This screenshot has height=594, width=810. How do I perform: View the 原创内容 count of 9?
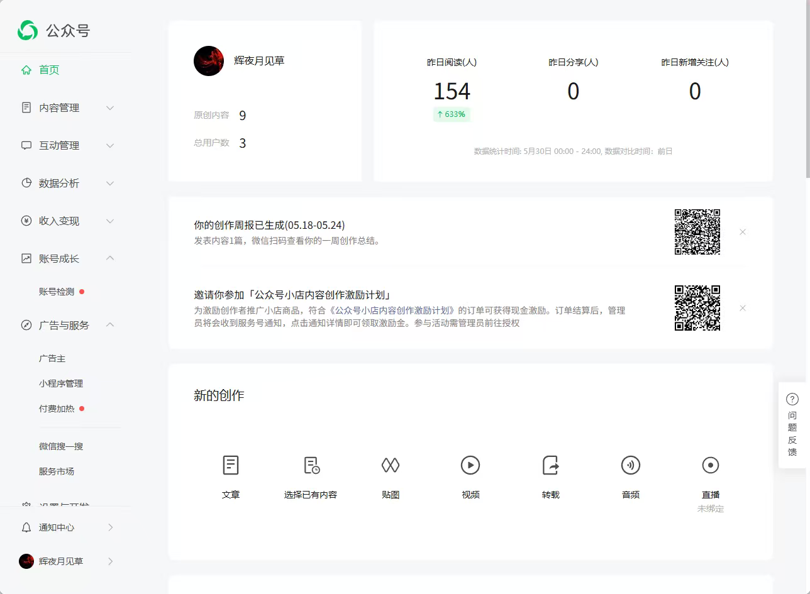pos(243,116)
